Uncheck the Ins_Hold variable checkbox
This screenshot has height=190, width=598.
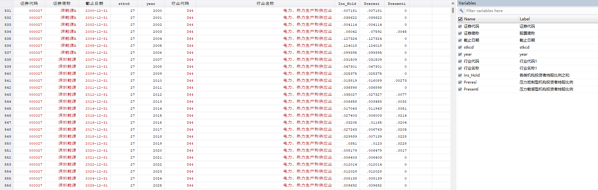pyautogui.click(x=460, y=75)
